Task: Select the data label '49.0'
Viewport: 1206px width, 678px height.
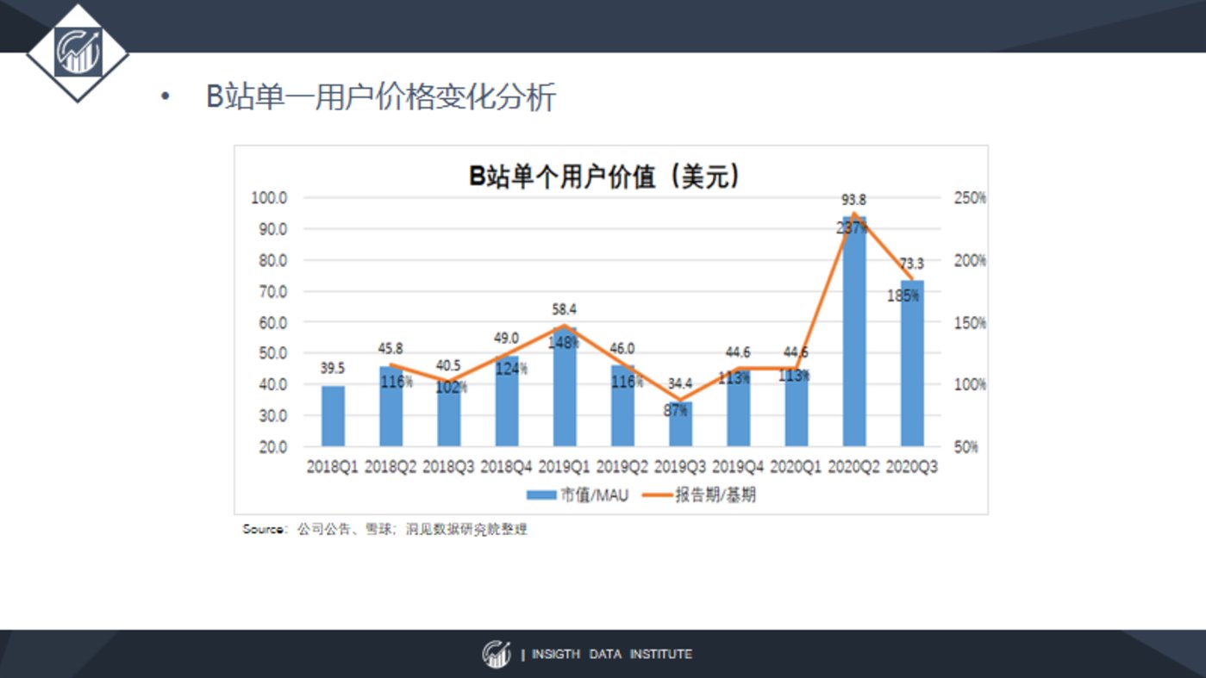Action: coord(506,339)
